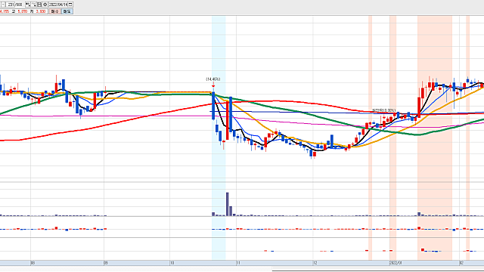The width and height of the screenshot is (484, 272).
Task: Click the tallest volume bar in the volume panel
Action: (x=228, y=204)
